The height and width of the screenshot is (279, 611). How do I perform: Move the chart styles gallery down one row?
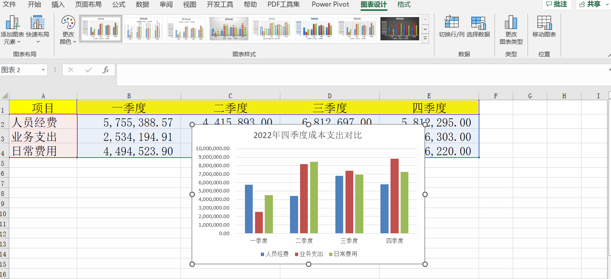click(425, 29)
